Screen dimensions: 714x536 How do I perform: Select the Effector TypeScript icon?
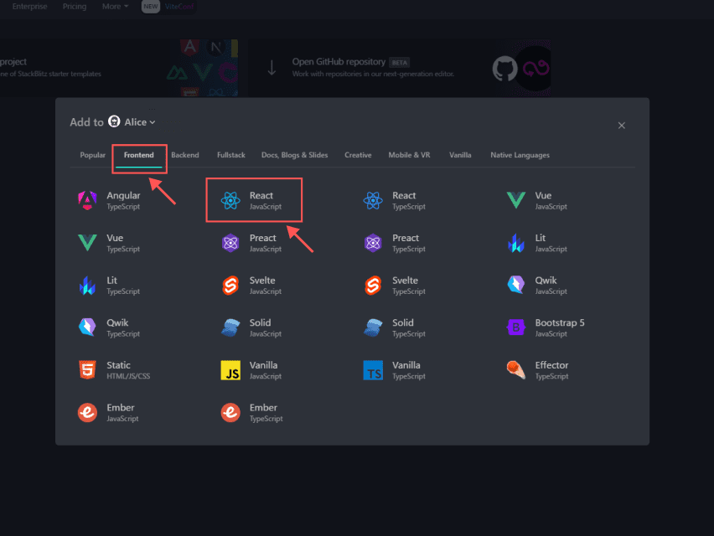516,370
